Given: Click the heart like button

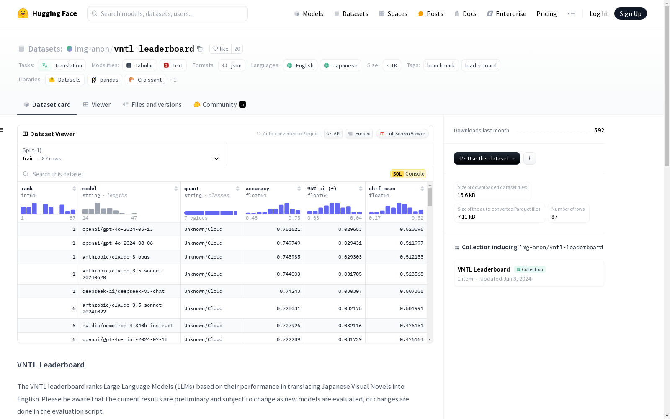Looking at the screenshot, I should tap(220, 49).
